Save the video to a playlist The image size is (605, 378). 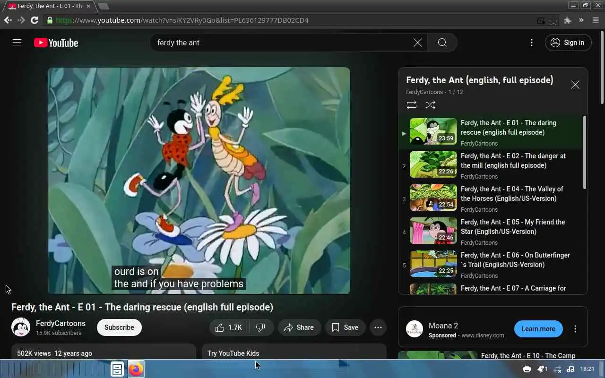coord(345,327)
